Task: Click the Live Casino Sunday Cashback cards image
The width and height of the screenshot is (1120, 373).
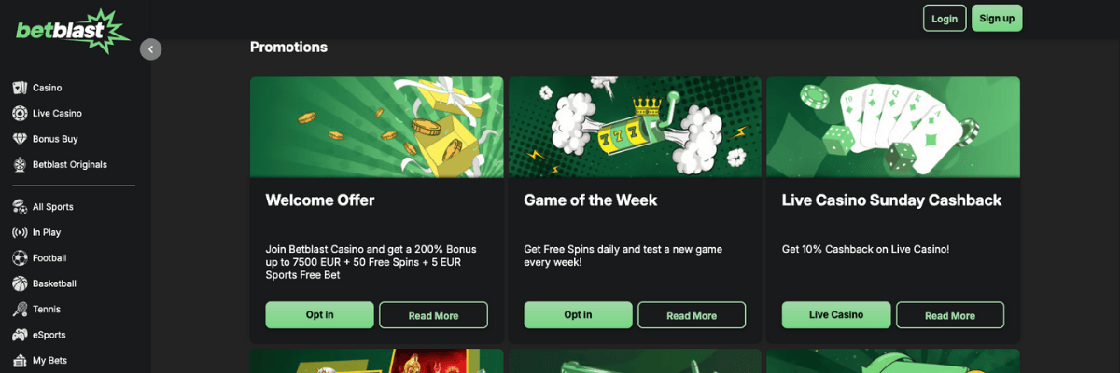Action: point(893,127)
